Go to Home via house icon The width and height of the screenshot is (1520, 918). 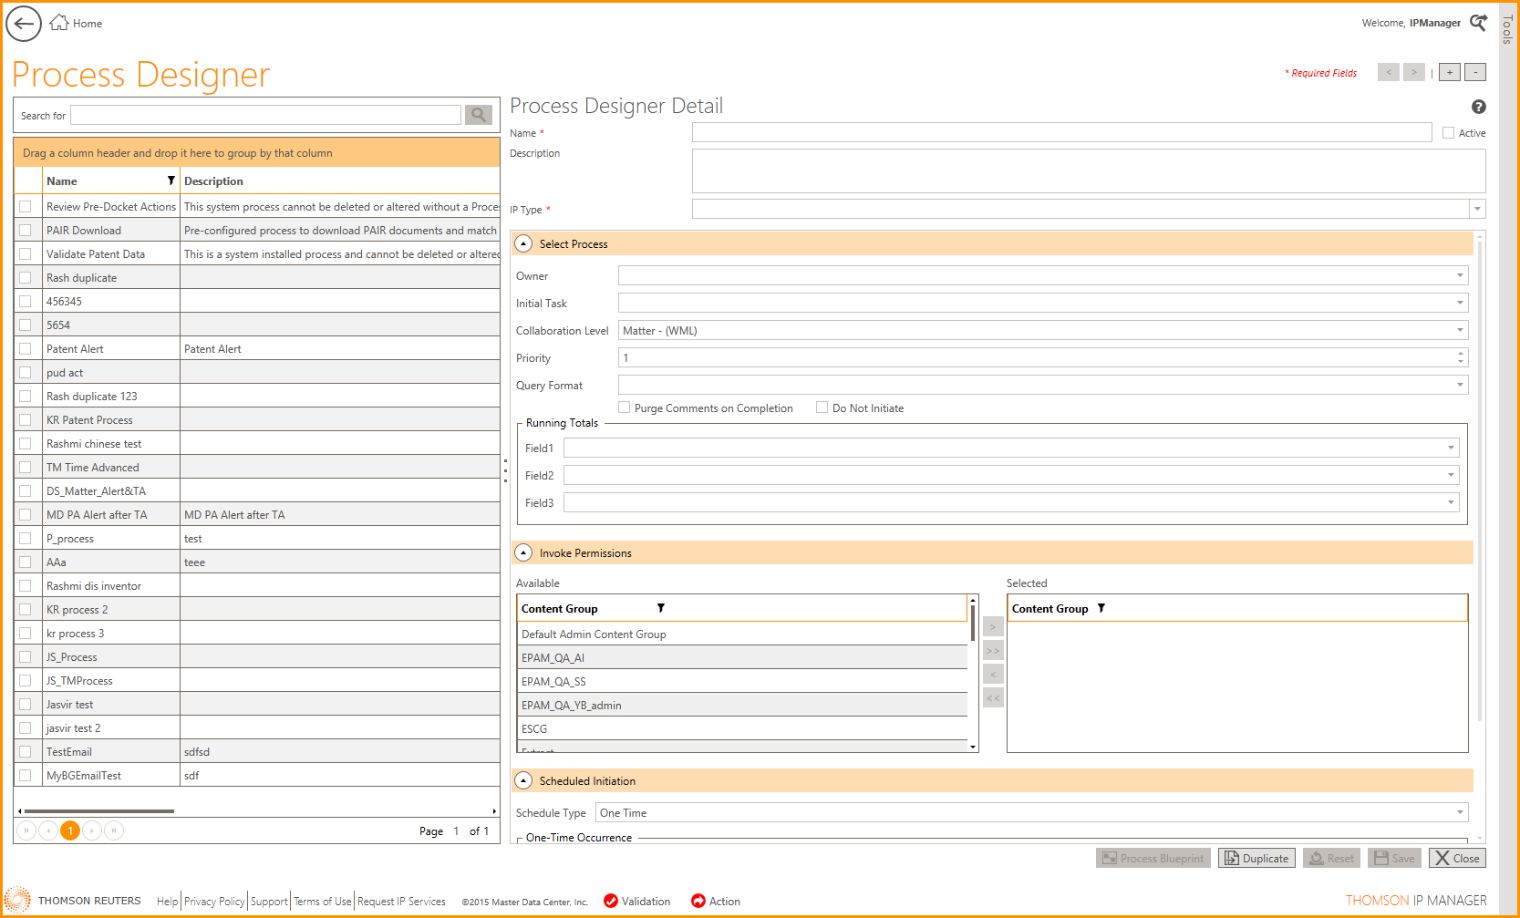[59, 23]
